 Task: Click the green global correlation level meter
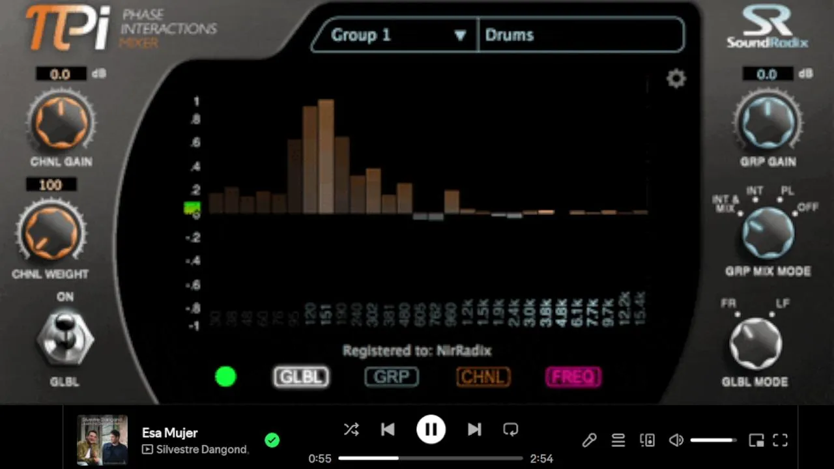click(x=192, y=208)
